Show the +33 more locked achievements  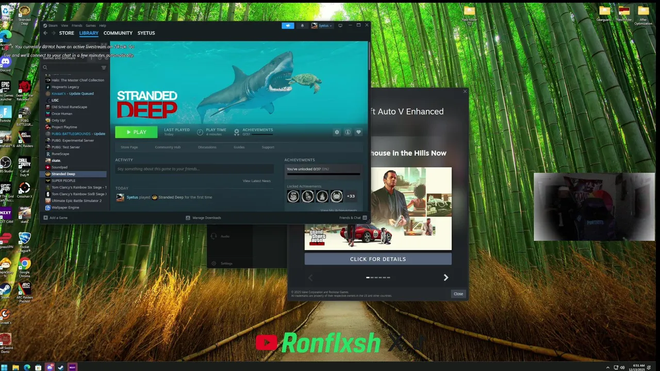[x=351, y=196]
